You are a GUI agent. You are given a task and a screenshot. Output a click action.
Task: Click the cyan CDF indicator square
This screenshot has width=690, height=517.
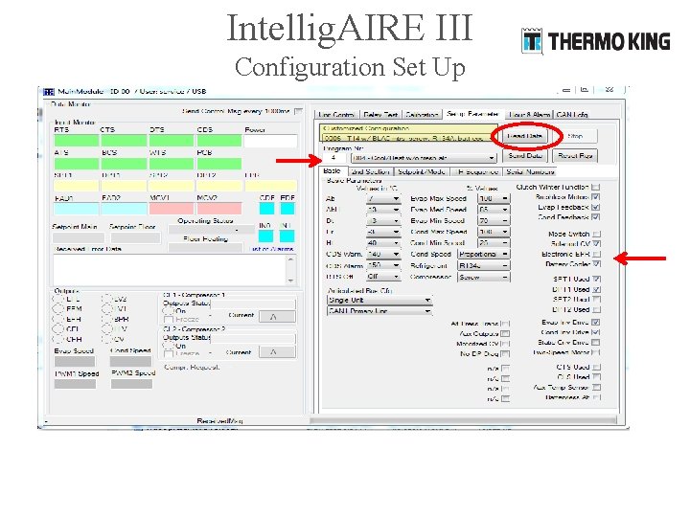(266, 209)
